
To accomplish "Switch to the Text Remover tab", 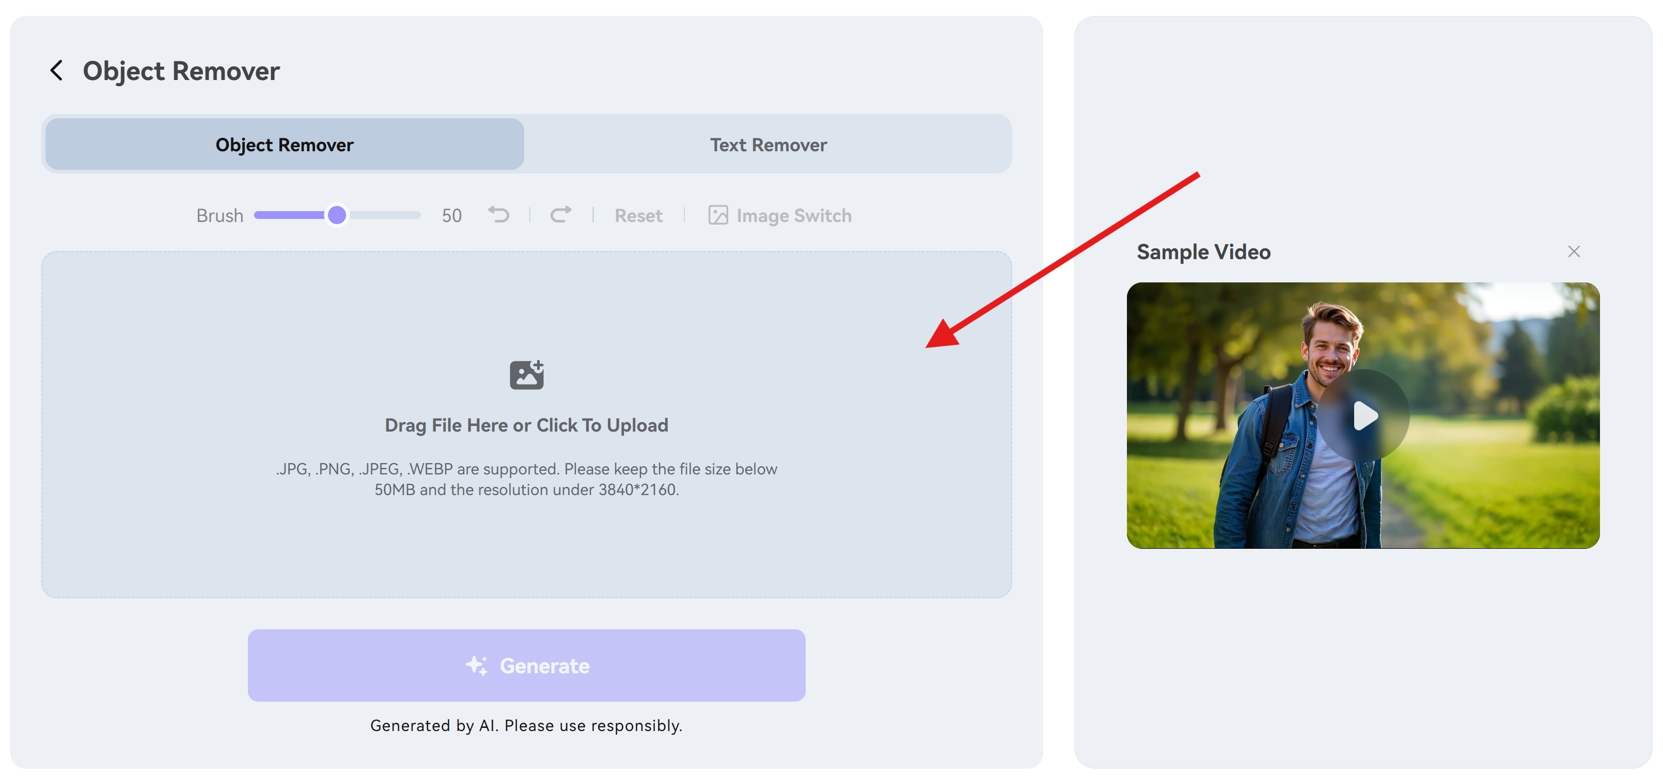I will pyautogui.click(x=768, y=145).
